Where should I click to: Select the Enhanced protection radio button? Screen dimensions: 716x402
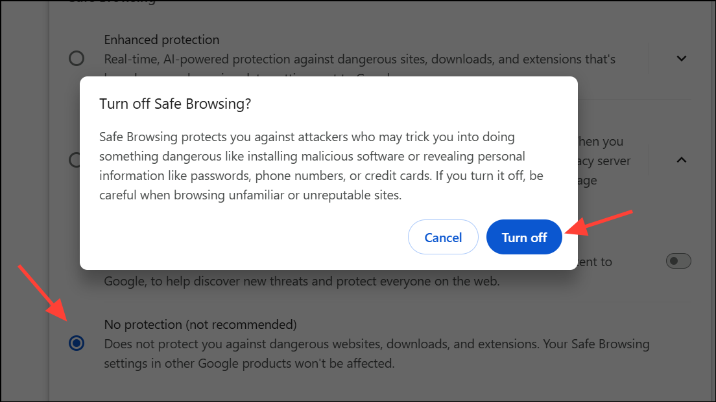[77, 59]
